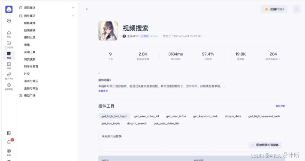This screenshot has width=305, height=161.
Task: Select 实用工具 category
Action: click(30, 52)
